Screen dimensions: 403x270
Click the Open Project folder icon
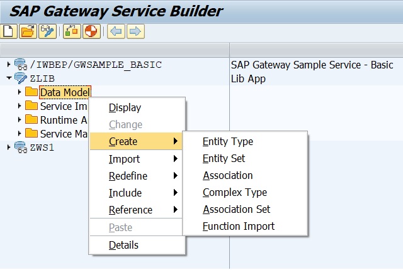(27, 31)
